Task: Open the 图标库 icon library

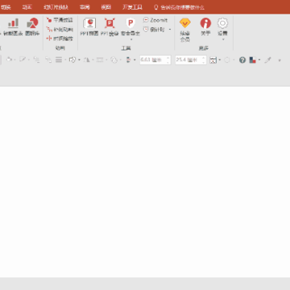Action: click(32, 27)
